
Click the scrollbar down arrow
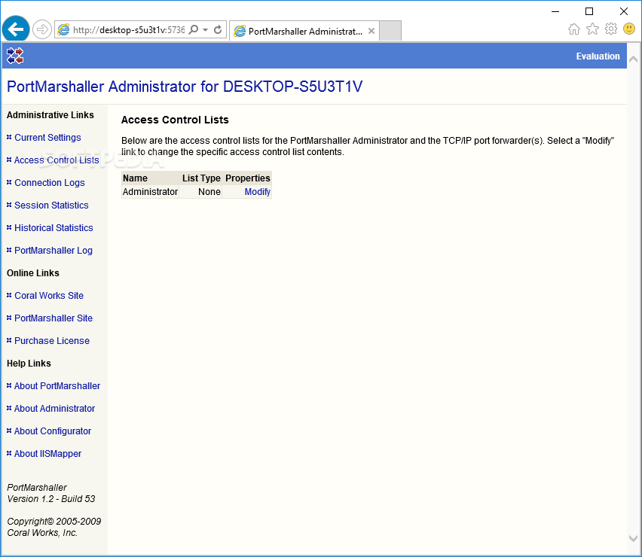point(633,538)
